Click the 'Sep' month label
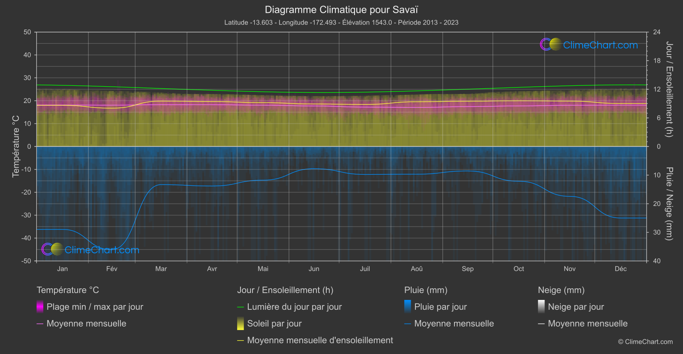The image size is (683, 354). click(468, 269)
